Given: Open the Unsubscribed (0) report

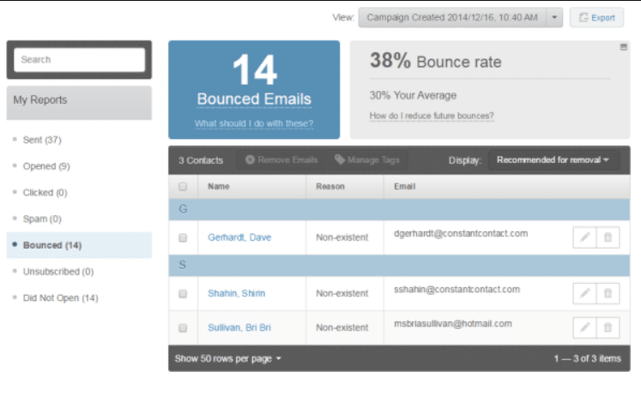Looking at the screenshot, I should click(x=58, y=272).
